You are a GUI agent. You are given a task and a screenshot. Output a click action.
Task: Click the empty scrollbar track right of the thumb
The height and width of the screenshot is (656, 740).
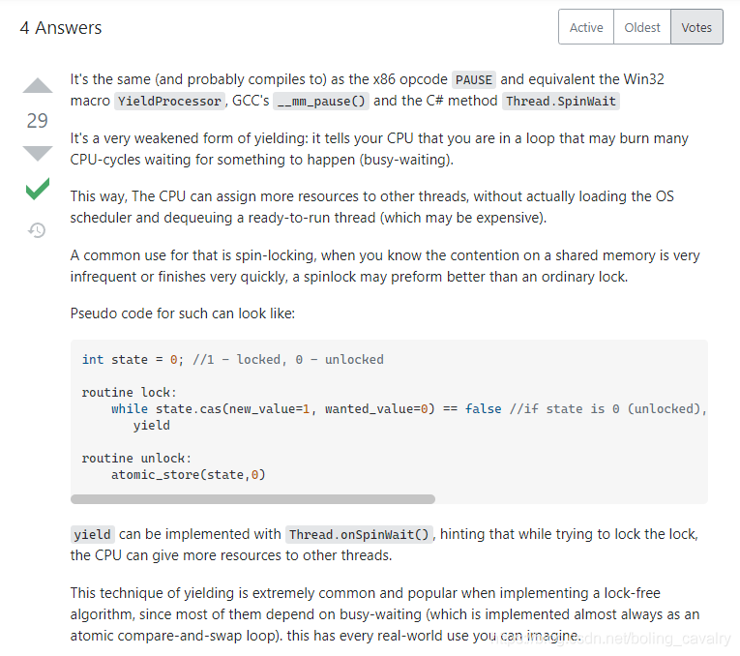pyautogui.click(x=571, y=499)
